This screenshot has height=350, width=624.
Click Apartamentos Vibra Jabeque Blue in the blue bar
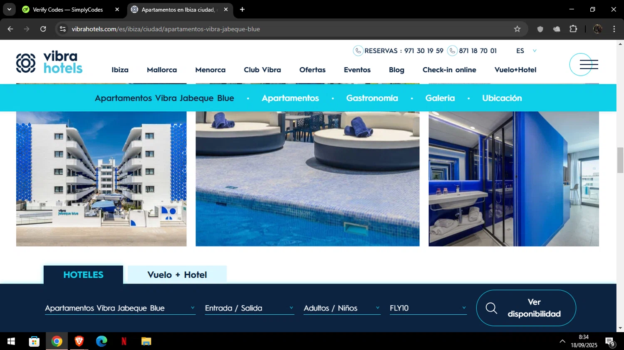tap(164, 98)
